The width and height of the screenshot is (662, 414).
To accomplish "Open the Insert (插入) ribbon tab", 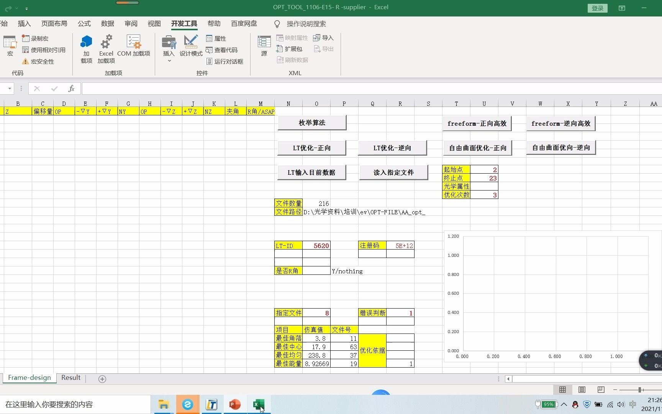I will point(24,24).
